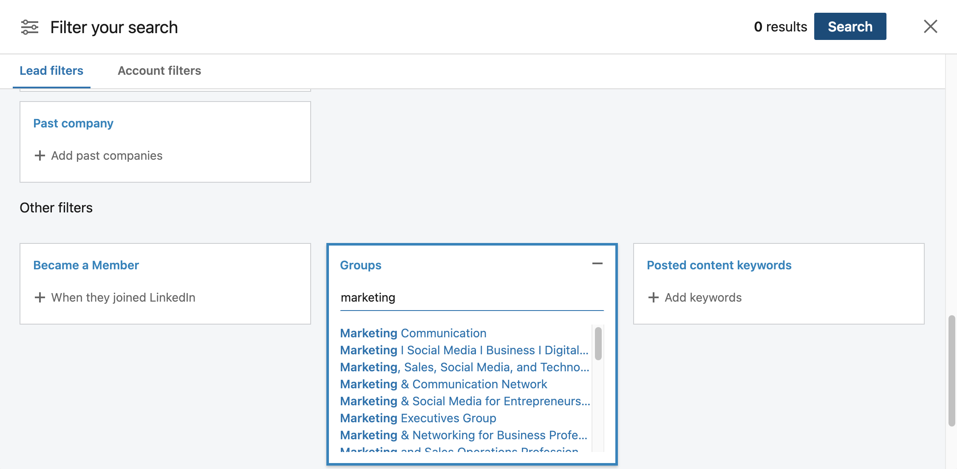This screenshot has width=957, height=469.
Task: Toggle the Groups filter collapse button
Action: click(597, 263)
